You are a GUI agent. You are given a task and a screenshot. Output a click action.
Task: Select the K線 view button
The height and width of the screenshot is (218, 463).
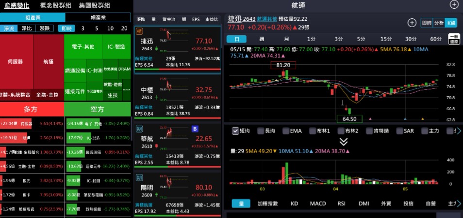[451, 23]
